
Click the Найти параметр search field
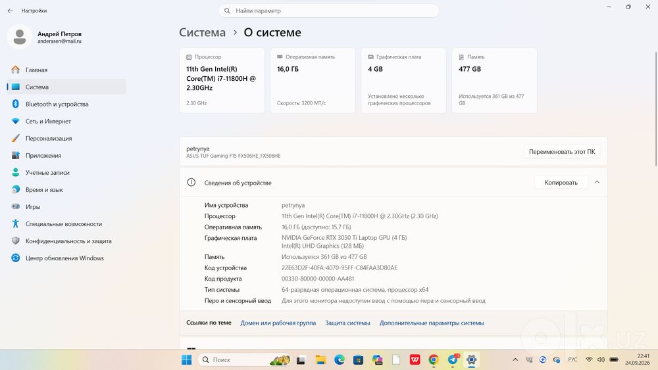(x=328, y=11)
